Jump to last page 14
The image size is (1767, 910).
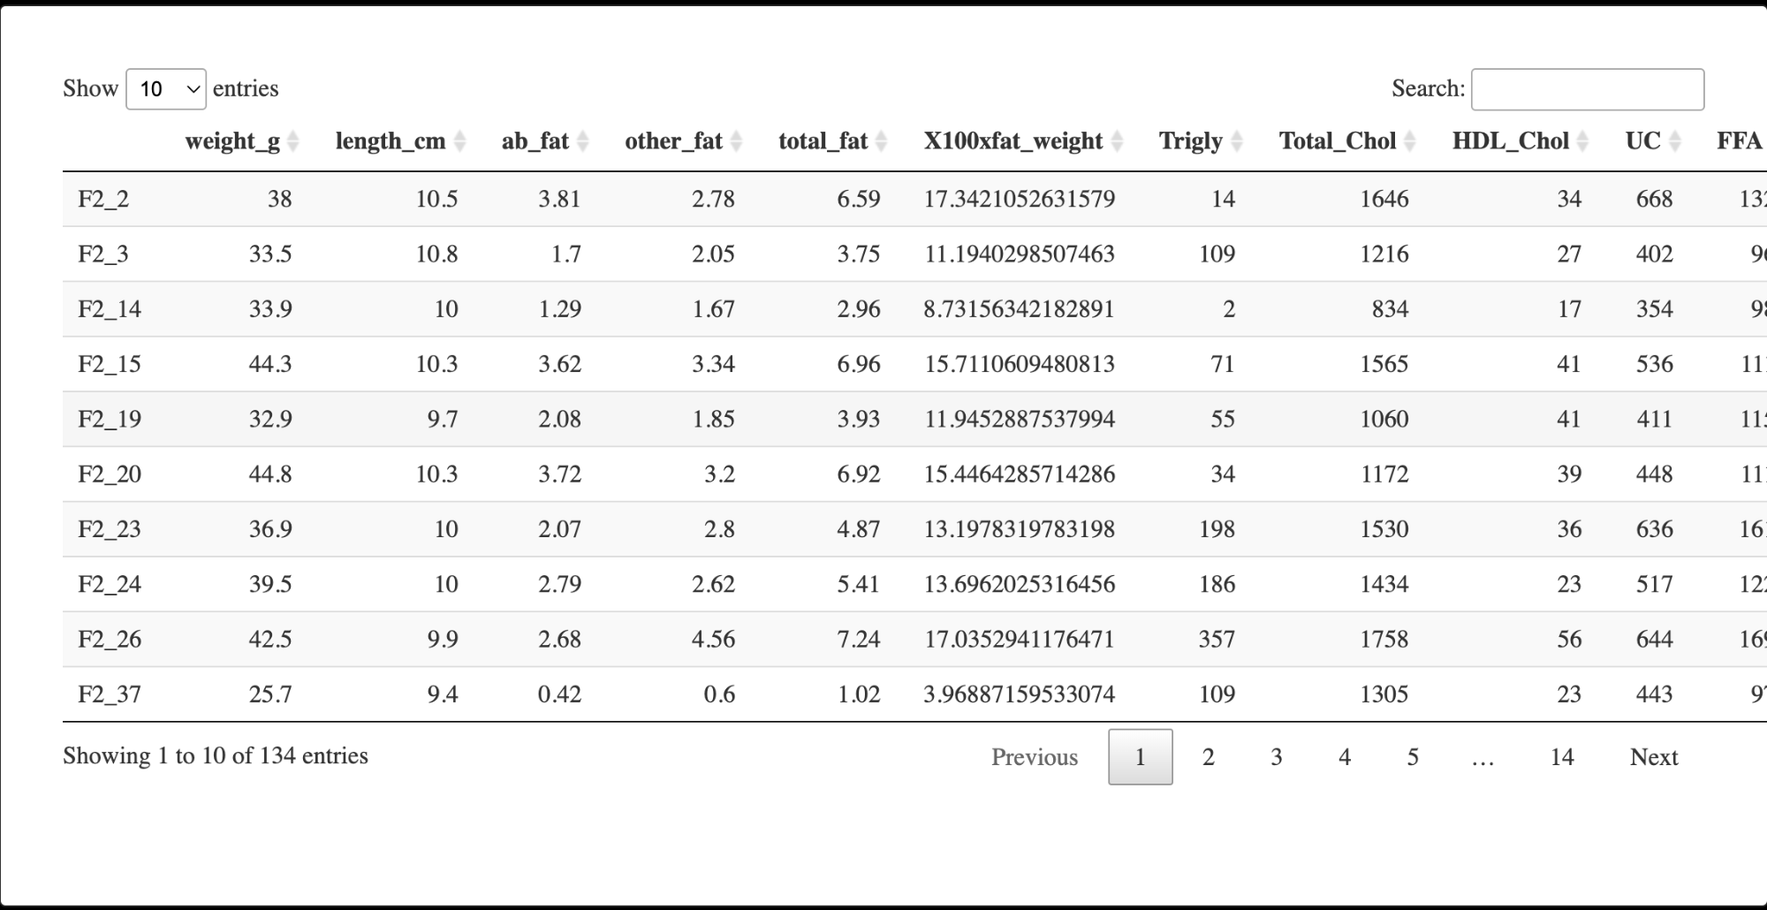pos(1562,757)
